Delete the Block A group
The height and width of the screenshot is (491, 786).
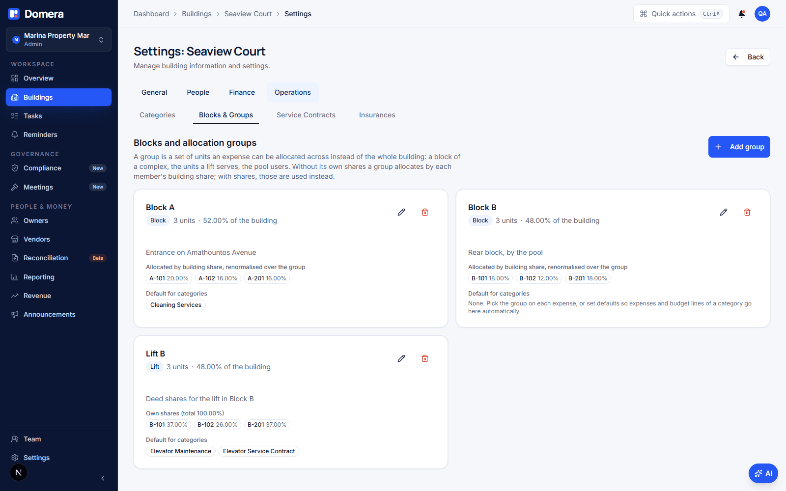point(425,212)
